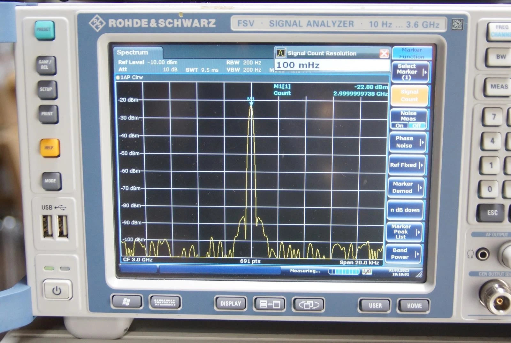Viewport: 511px width, 343px height.
Task: Push the yellow HELP hardware key
Action: (50, 148)
